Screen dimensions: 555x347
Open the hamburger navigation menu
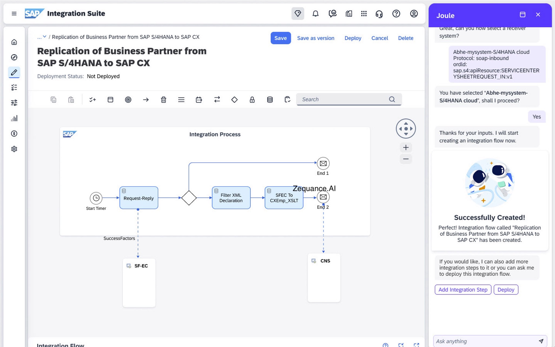tap(14, 14)
